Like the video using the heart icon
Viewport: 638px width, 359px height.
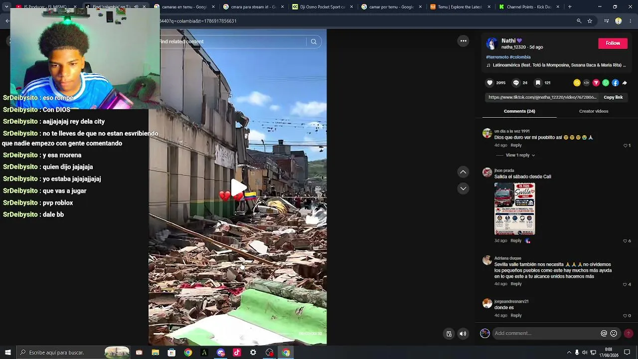[x=489, y=83]
